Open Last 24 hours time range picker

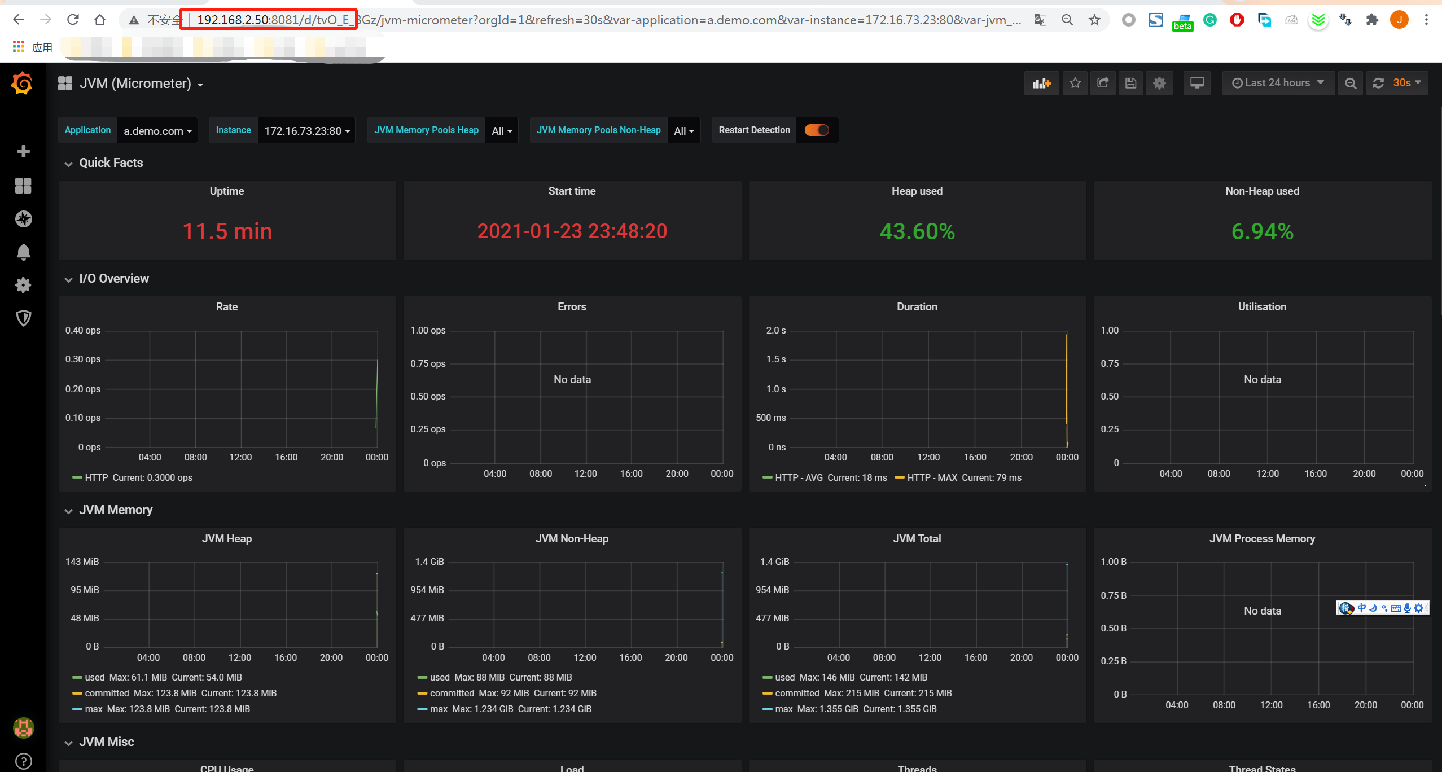click(1278, 83)
